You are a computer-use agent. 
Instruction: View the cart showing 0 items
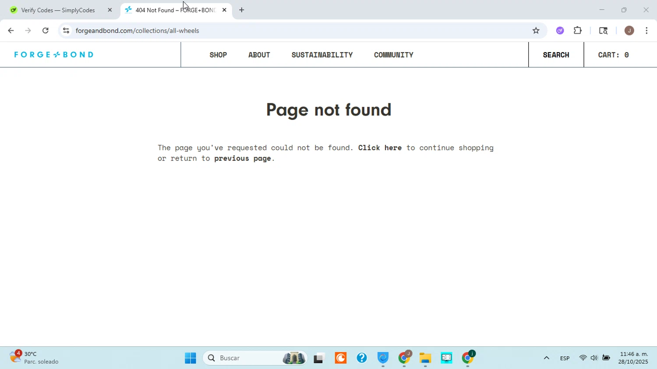coord(614,55)
